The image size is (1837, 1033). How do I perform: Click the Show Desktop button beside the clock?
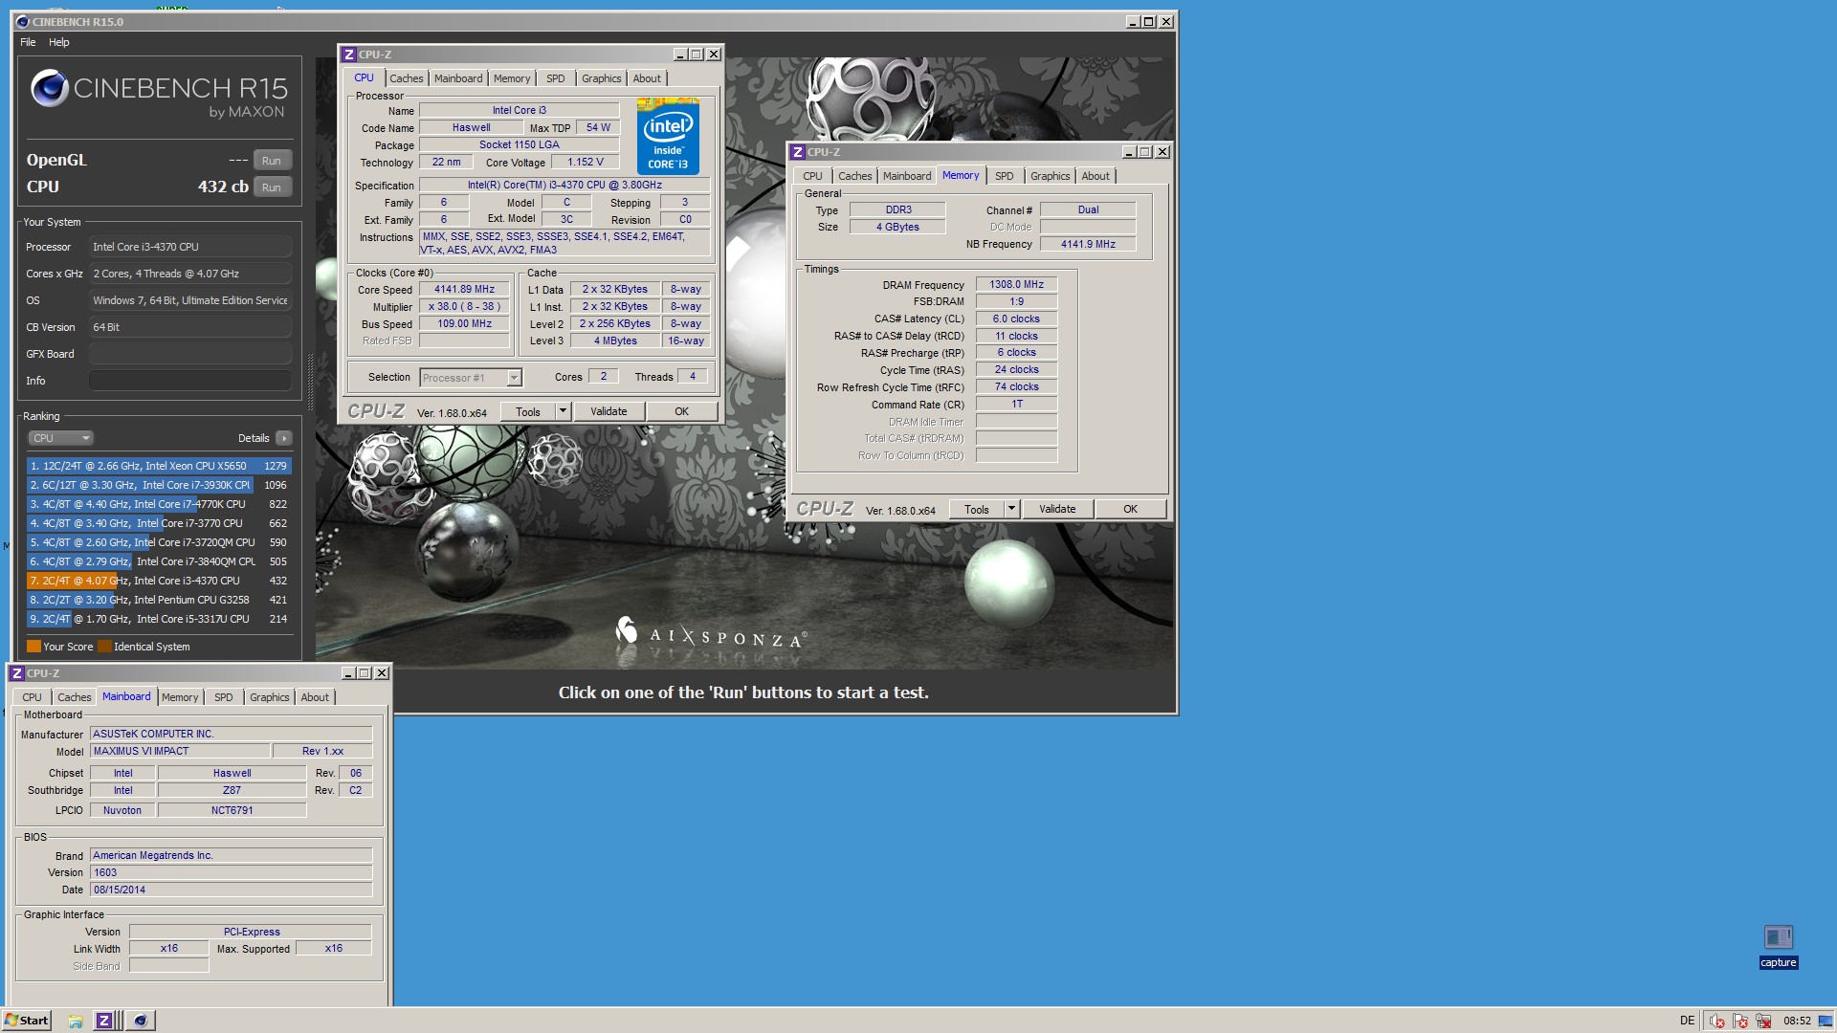pos(1826,1021)
